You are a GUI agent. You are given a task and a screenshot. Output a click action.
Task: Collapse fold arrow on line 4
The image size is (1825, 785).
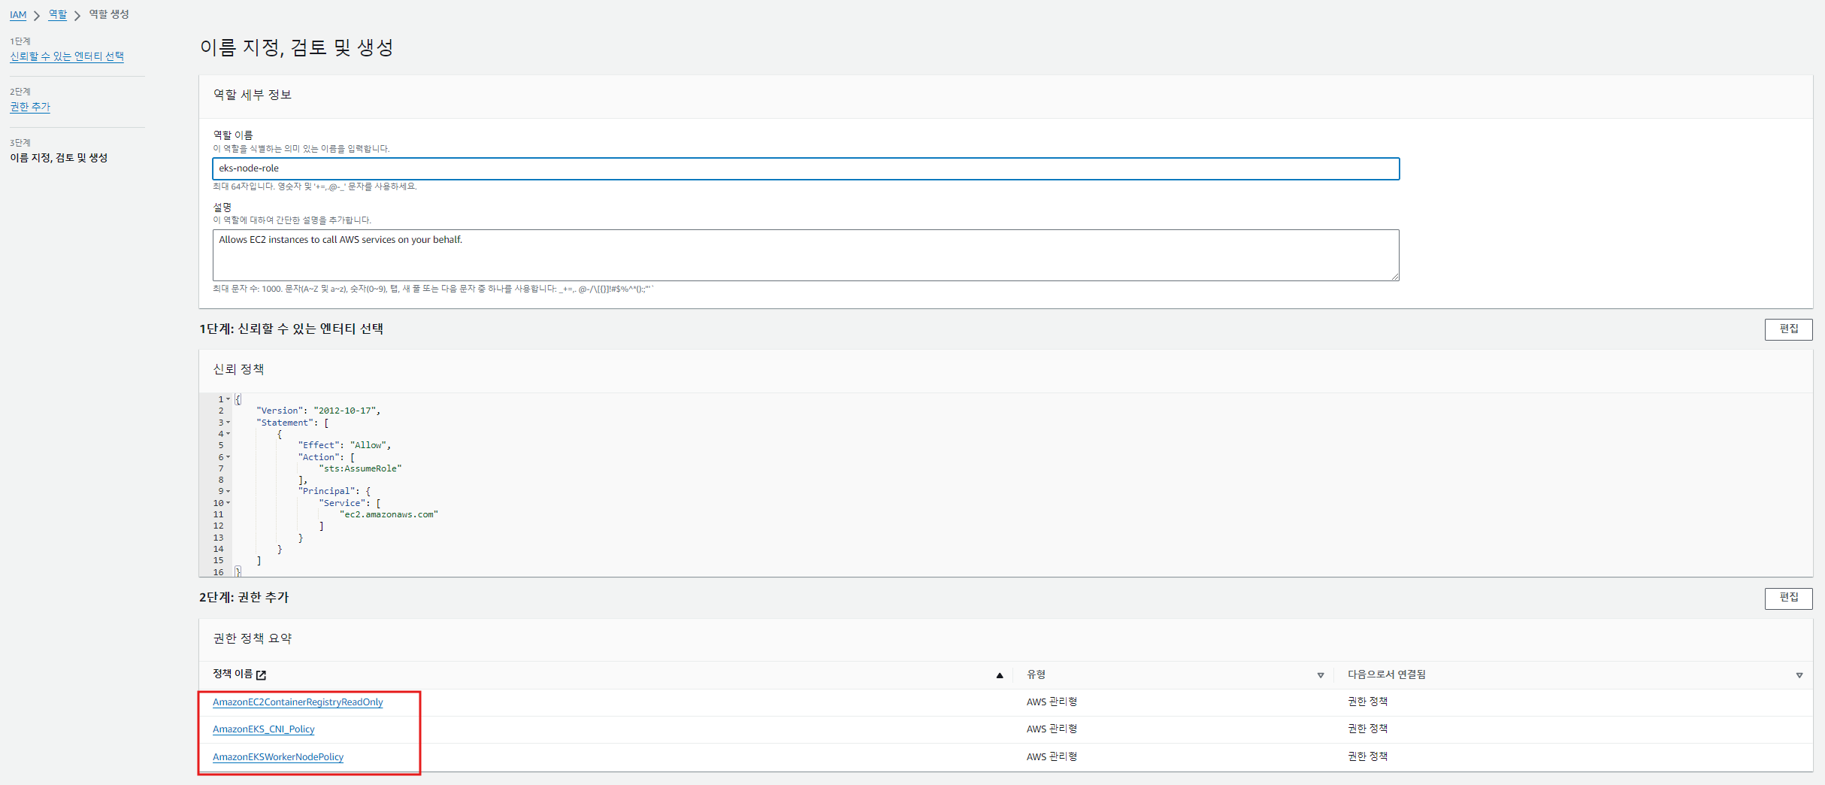click(229, 434)
